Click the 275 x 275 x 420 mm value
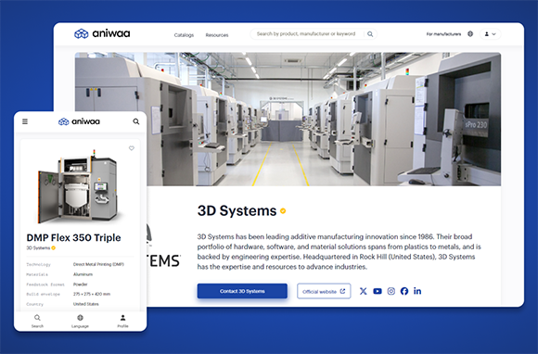Screen dimensions: 538x354 click(92, 294)
